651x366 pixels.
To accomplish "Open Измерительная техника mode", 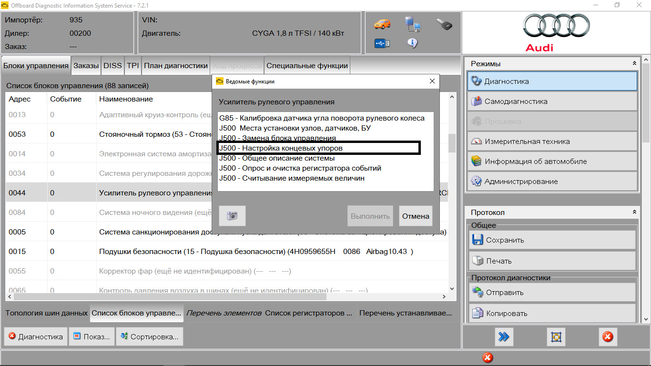I will 552,141.
